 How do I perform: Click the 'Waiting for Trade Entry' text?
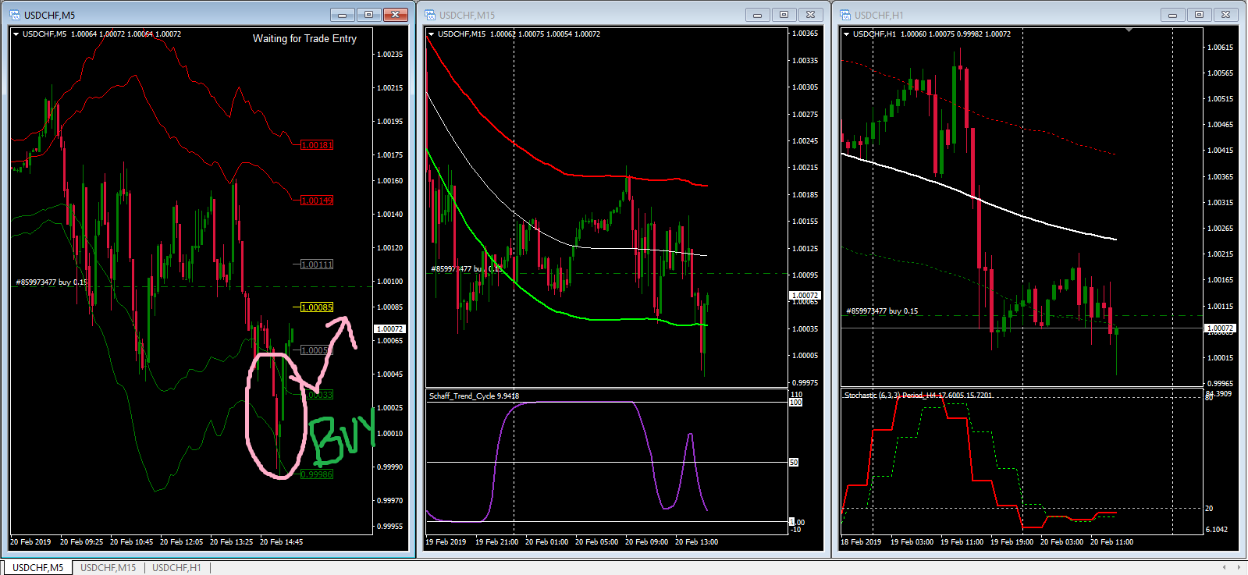[x=304, y=38]
